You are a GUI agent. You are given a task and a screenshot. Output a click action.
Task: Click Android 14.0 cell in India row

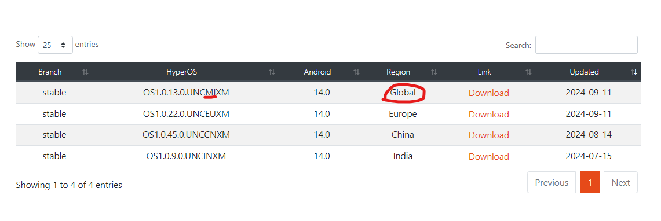point(322,156)
